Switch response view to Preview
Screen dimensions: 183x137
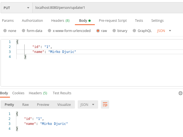(43, 105)
